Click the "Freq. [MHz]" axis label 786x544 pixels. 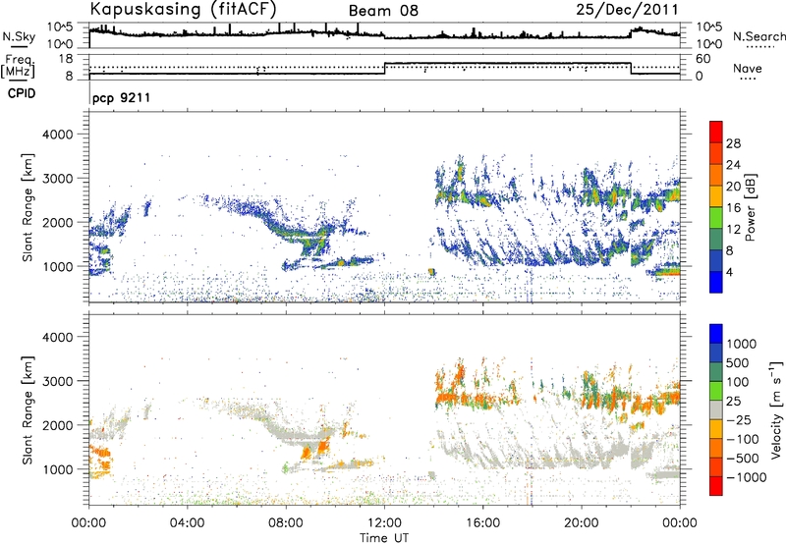18,66
